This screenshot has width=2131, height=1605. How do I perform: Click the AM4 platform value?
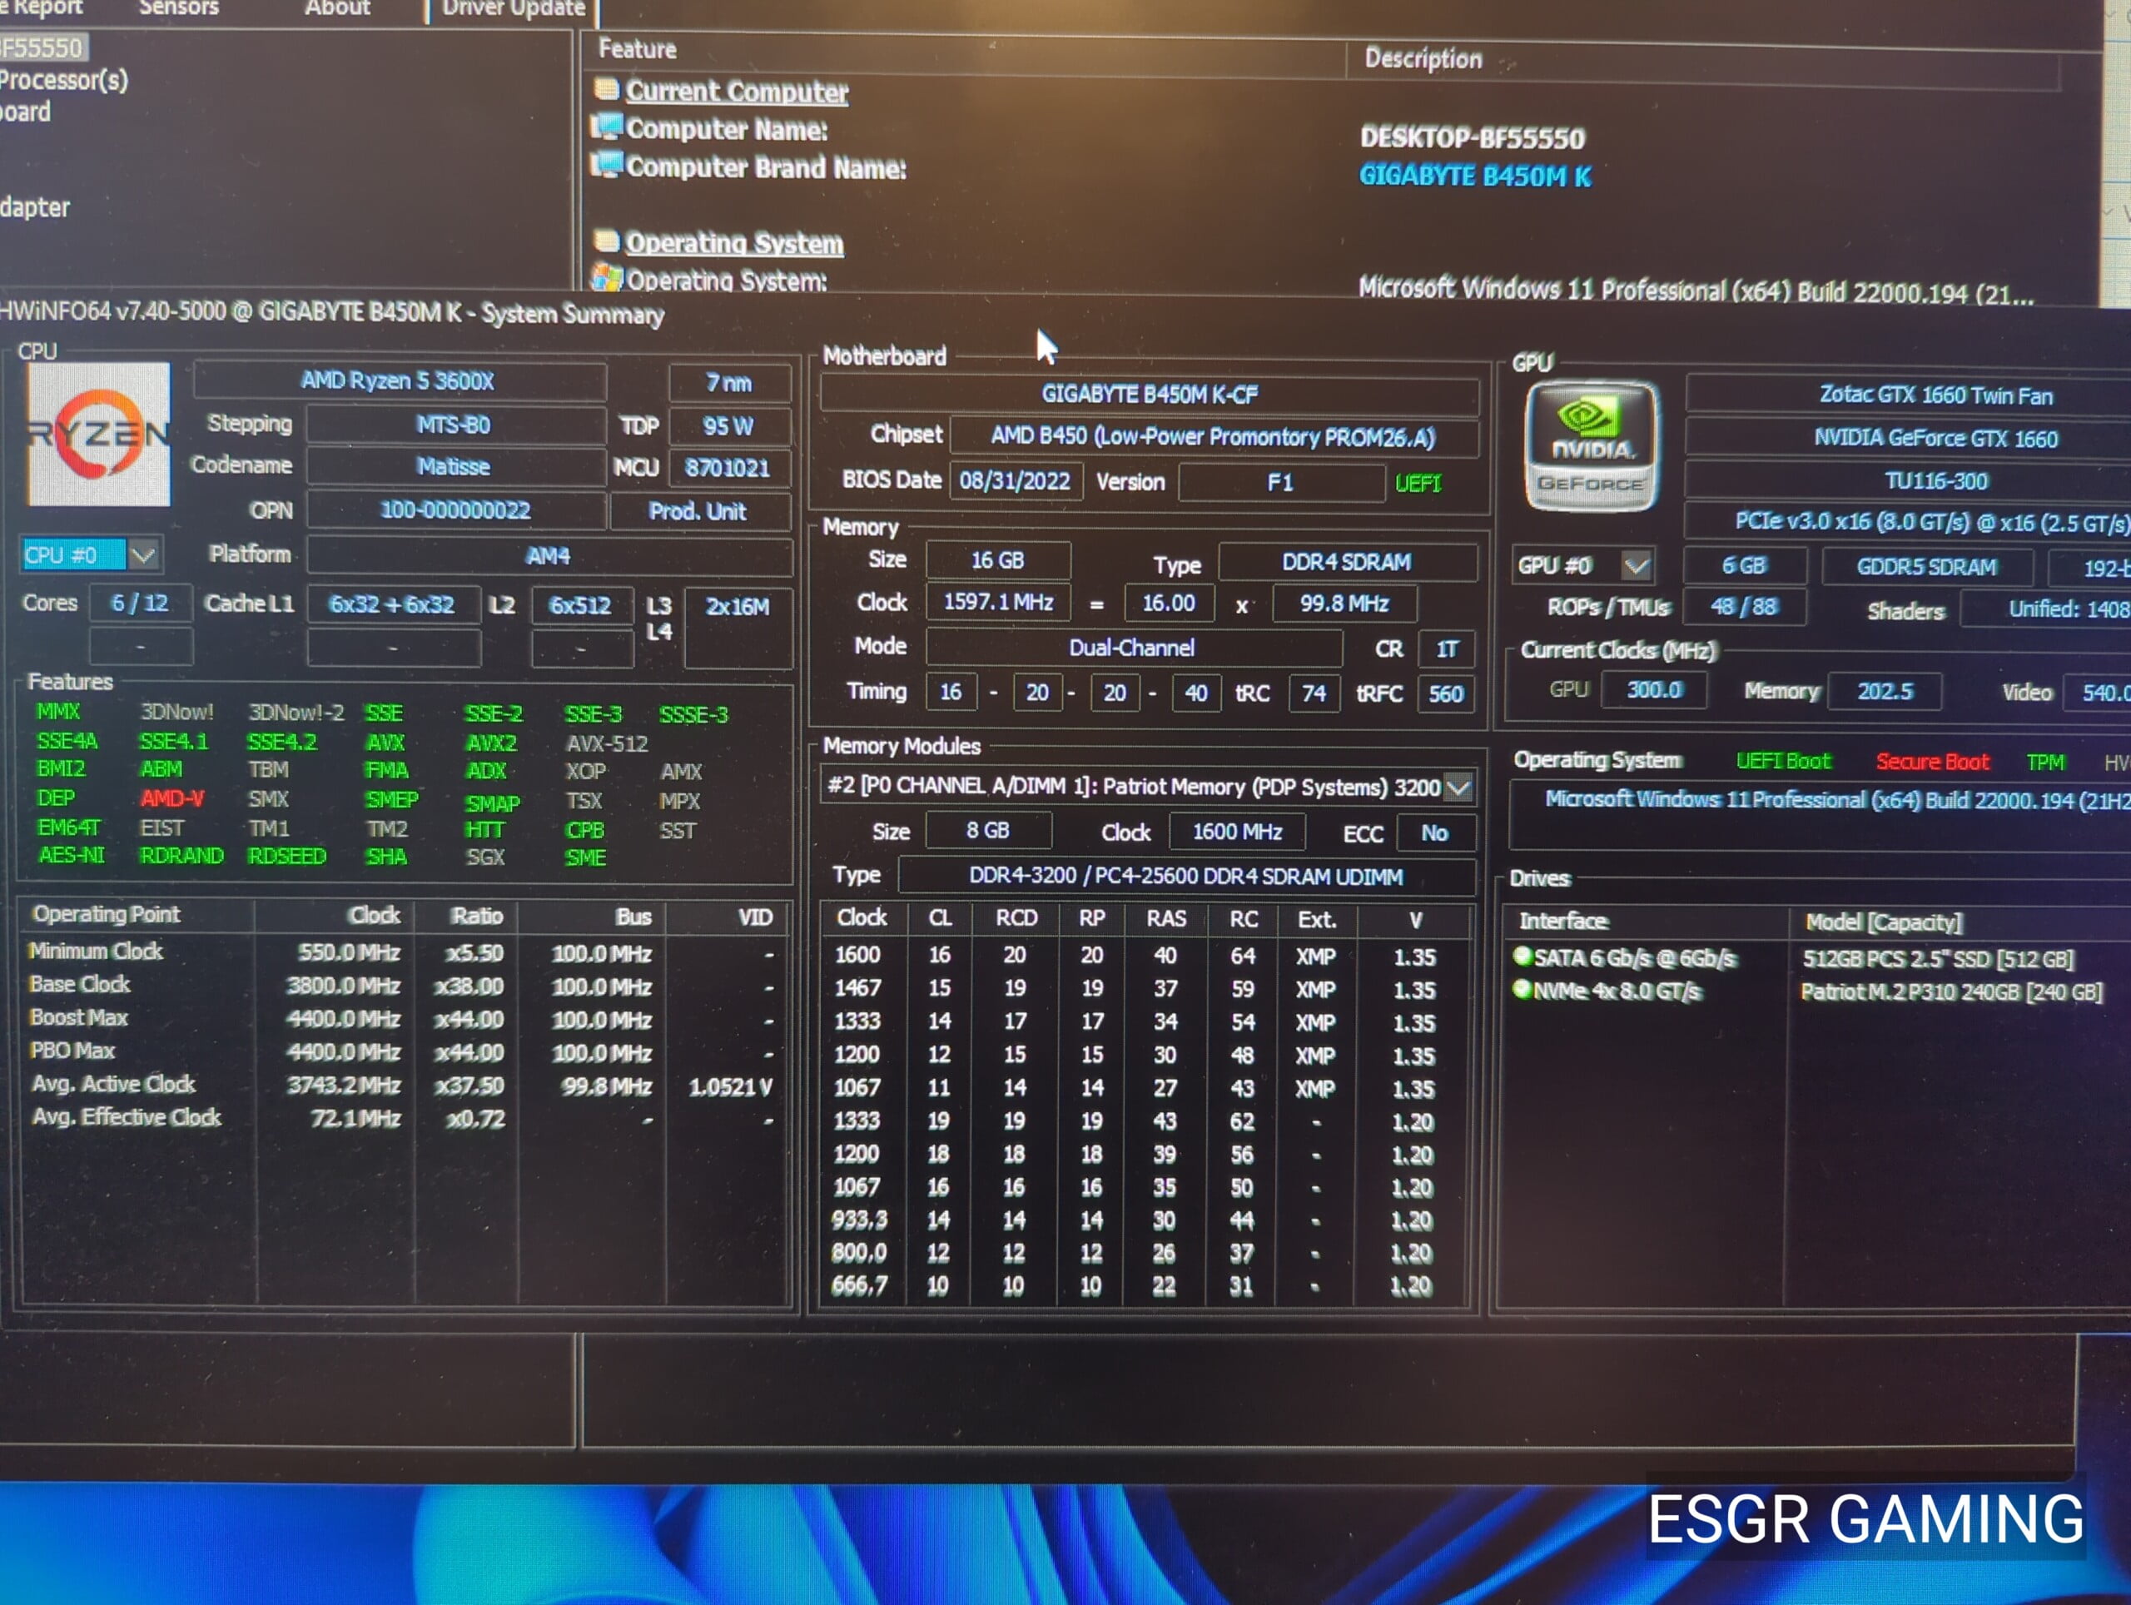click(x=549, y=557)
